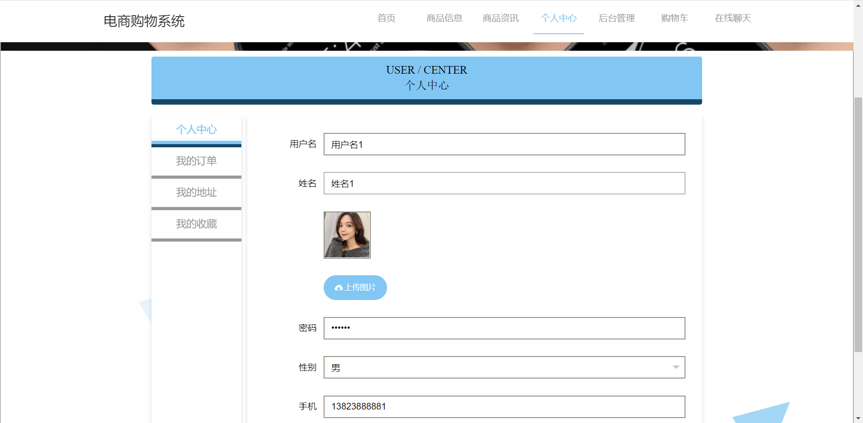863x423 pixels.
Task: Open 在线聊天 from the navigation
Action: coord(733,18)
